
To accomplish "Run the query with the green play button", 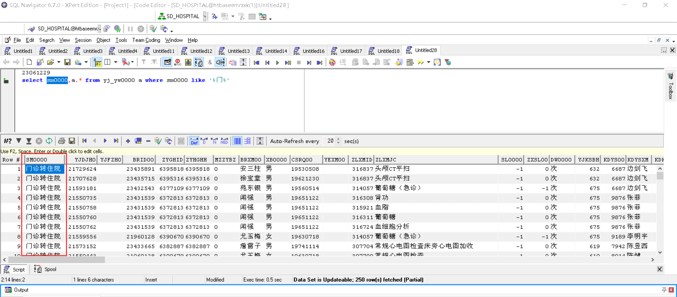I will [x=277, y=63].
